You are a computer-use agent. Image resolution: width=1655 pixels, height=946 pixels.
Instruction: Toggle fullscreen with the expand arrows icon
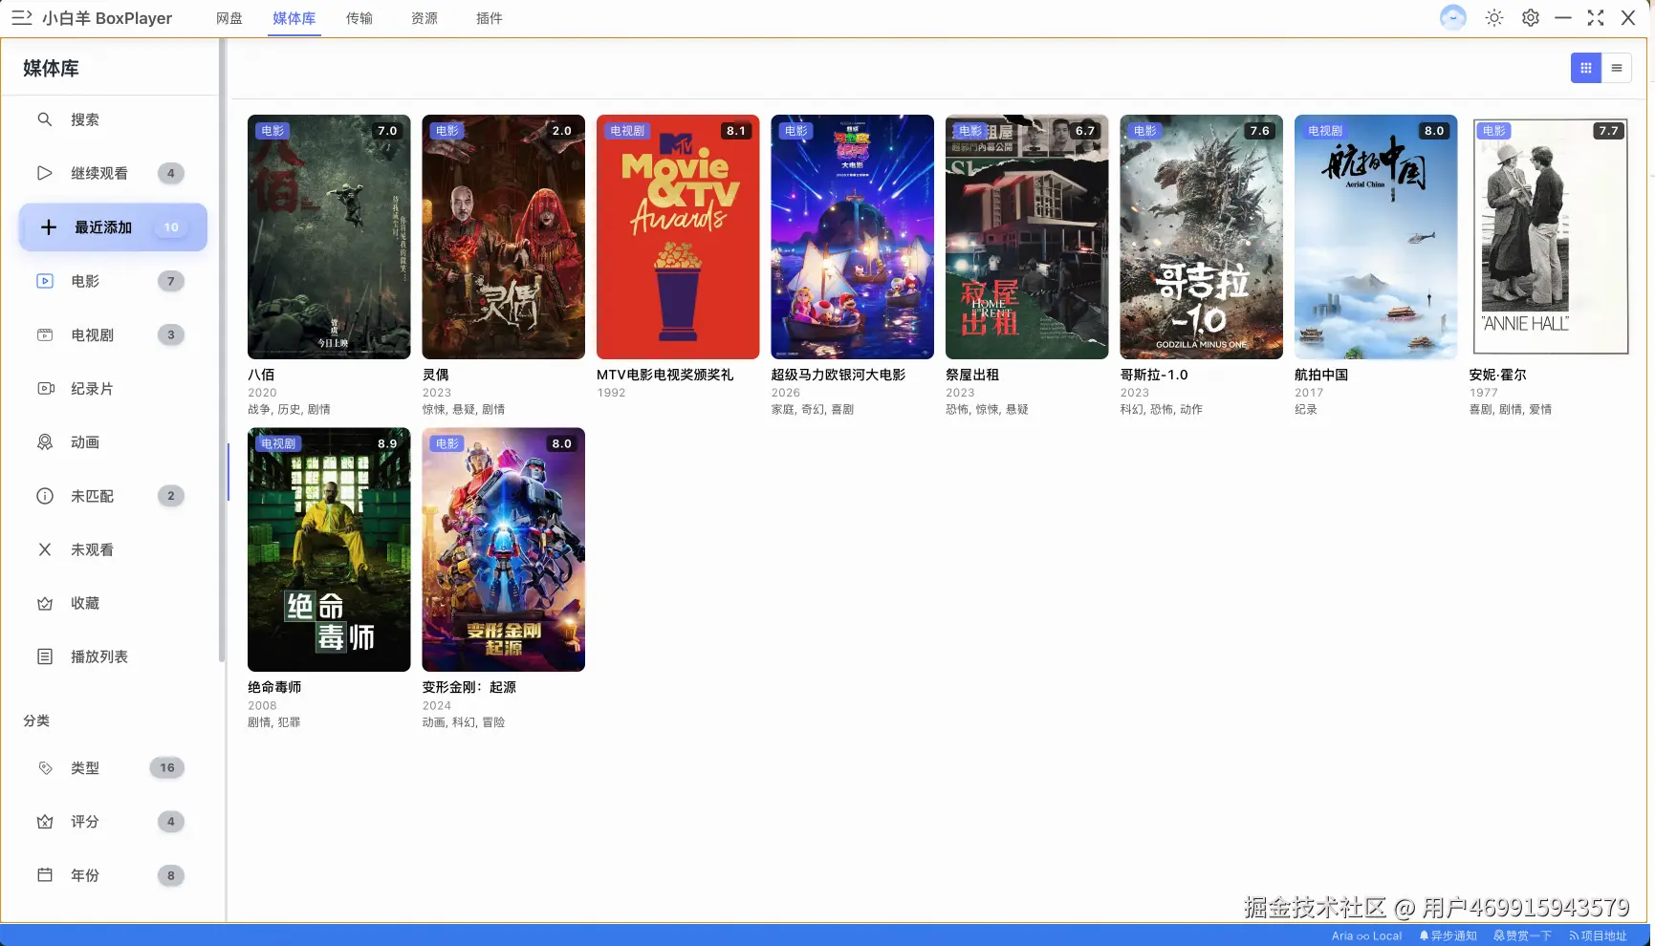tap(1596, 18)
